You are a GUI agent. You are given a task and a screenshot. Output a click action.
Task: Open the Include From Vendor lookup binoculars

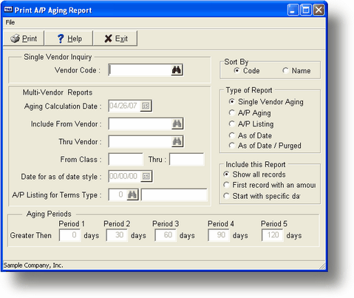pyautogui.click(x=177, y=123)
